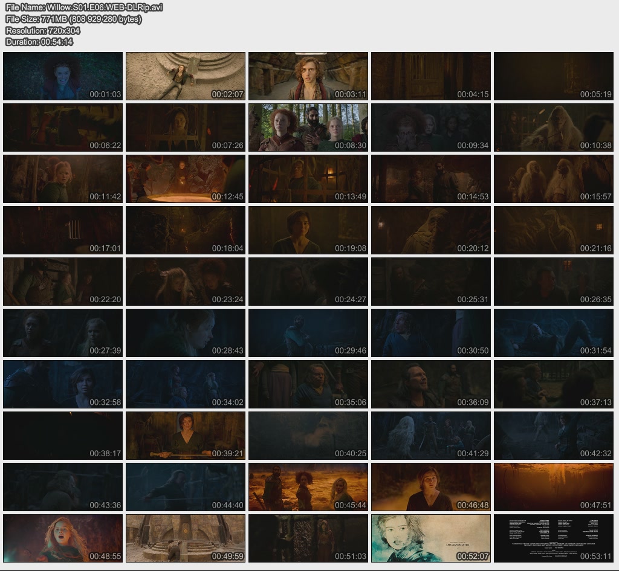This screenshot has height=571, width=619.
Task: Select thumbnail stamped 00:27:39
Action: [x=63, y=333]
